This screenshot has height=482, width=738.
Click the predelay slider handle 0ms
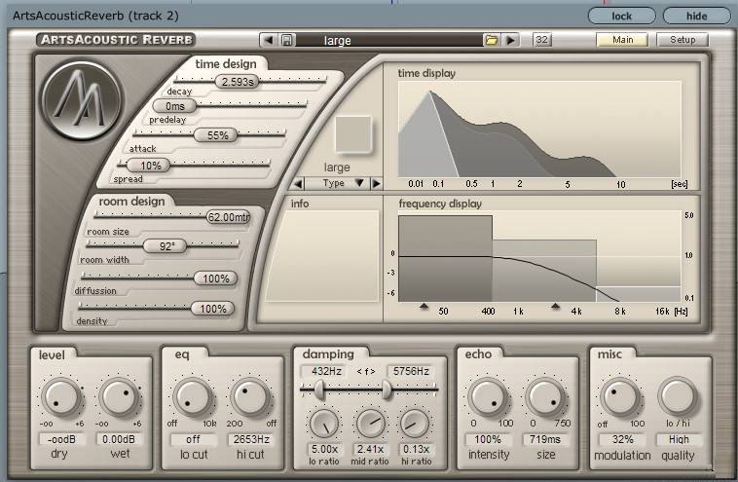pos(174,106)
